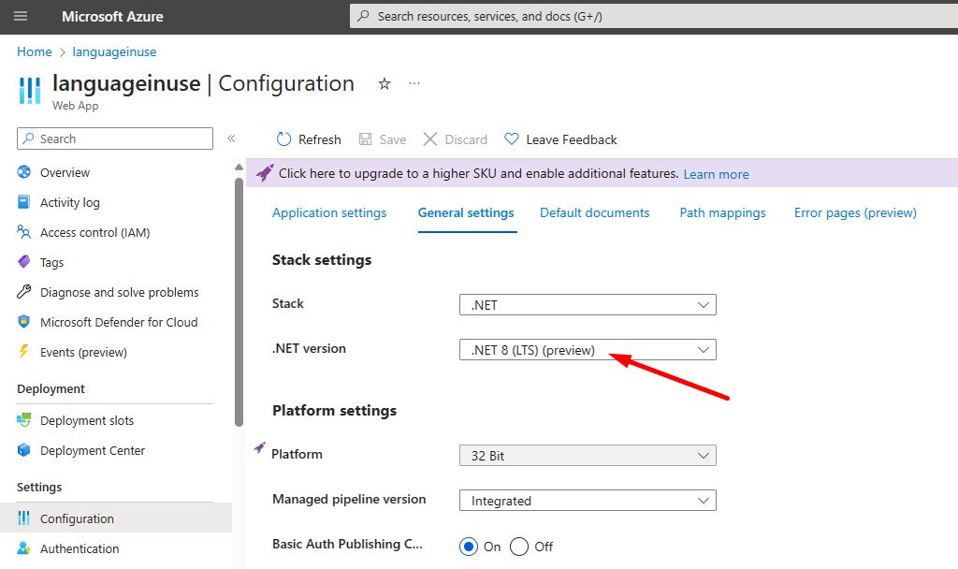Screen dimensions: 958x569
Task: Turn Basic Auth Publishing Off
Action: tap(519, 547)
